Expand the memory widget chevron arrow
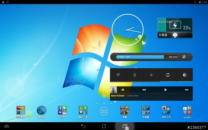Image resolution: width=208 pixels, height=130 pixels. [190, 57]
